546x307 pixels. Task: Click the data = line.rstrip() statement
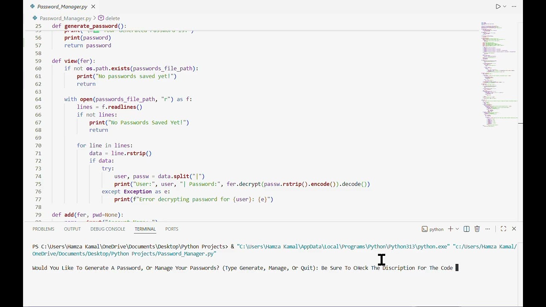coord(120,153)
